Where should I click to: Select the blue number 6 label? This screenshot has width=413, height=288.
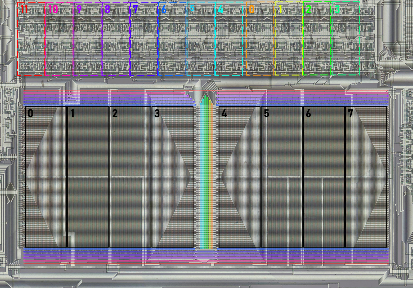click(164, 10)
